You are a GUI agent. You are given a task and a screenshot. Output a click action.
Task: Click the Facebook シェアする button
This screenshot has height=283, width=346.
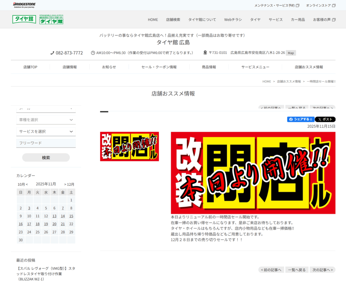(x=300, y=119)
